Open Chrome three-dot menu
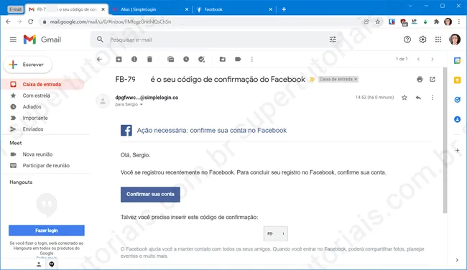This screenshot has height=270, width=467. pyautogui.click(x=459, y=22)
